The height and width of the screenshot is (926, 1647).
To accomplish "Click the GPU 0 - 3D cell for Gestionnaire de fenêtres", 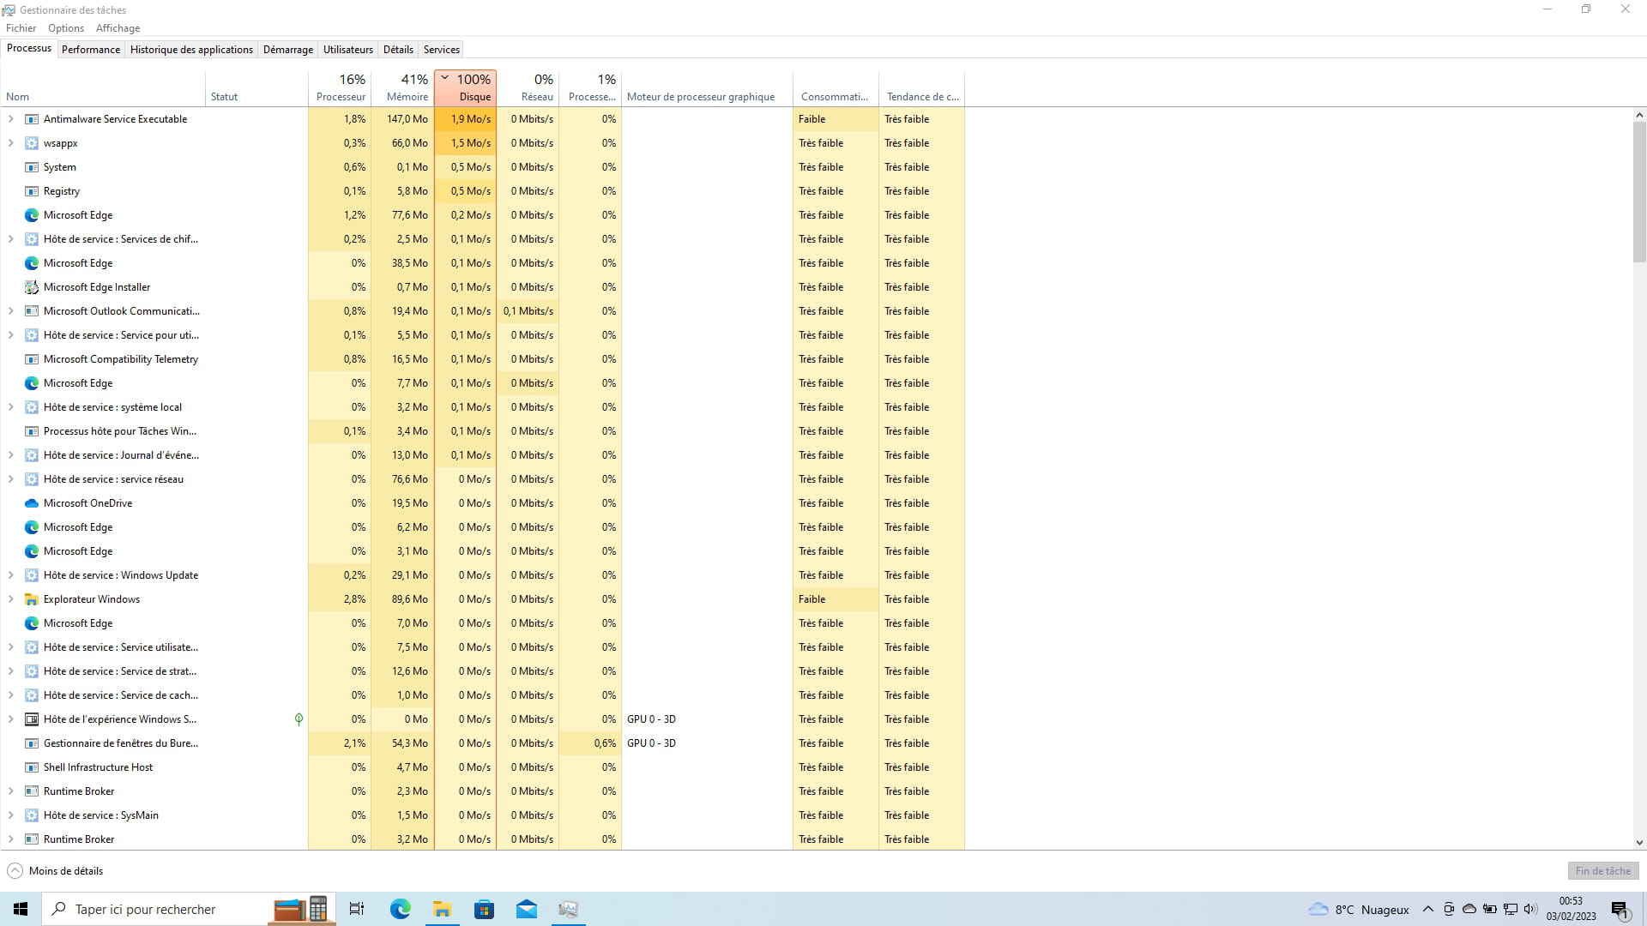I will coord(707,743).
